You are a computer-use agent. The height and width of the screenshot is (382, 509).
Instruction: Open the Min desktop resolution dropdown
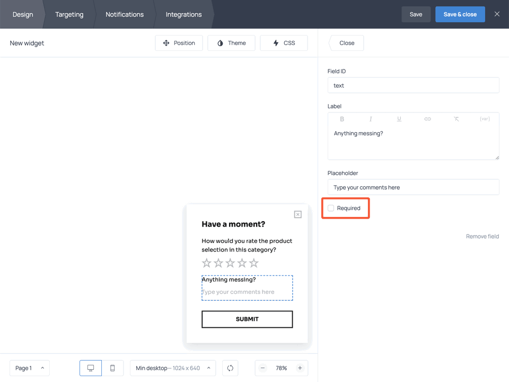pyautogui.click(x=172, y=368)
